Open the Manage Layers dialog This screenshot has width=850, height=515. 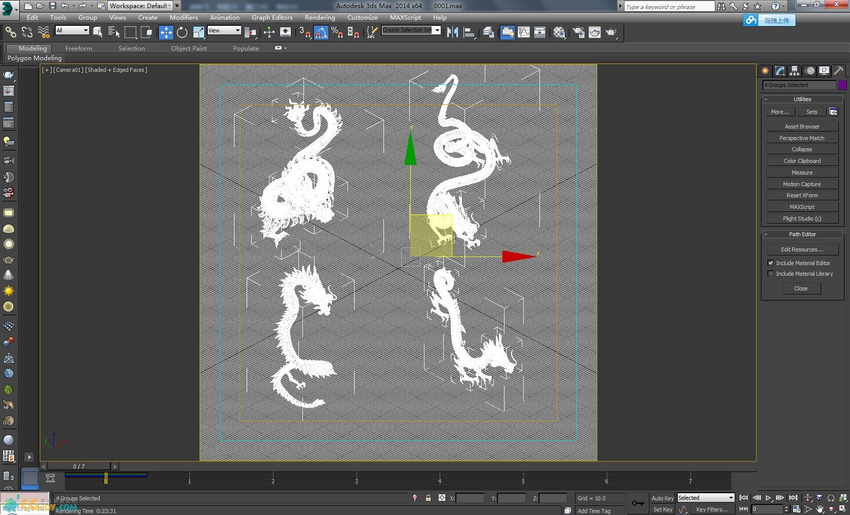pos(488,32)
